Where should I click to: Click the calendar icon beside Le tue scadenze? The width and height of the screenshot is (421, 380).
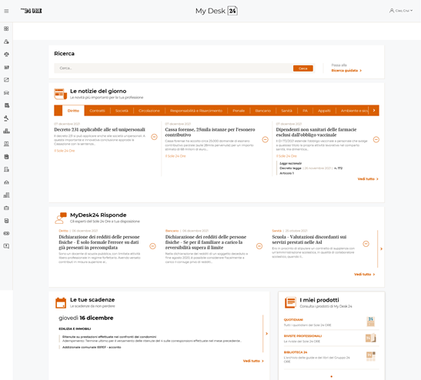pyautogui.click(x=61, y=303)
